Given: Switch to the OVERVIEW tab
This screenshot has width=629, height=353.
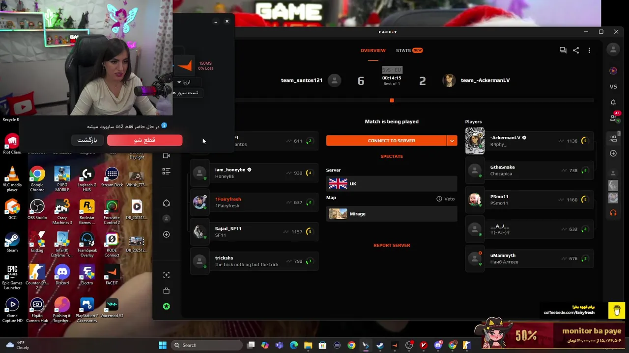Looking at the screenshot, I should click(373, 50).
